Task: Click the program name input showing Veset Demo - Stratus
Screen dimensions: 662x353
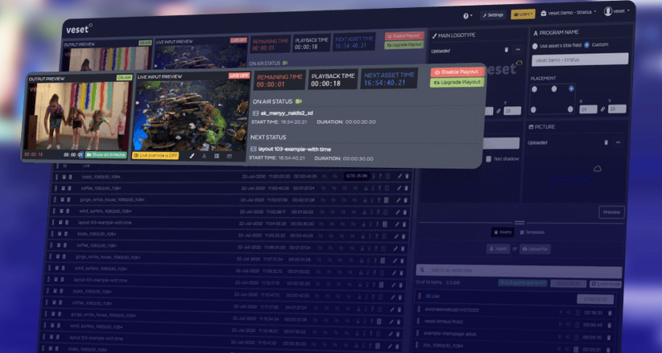Action: (x=580, y=60)
